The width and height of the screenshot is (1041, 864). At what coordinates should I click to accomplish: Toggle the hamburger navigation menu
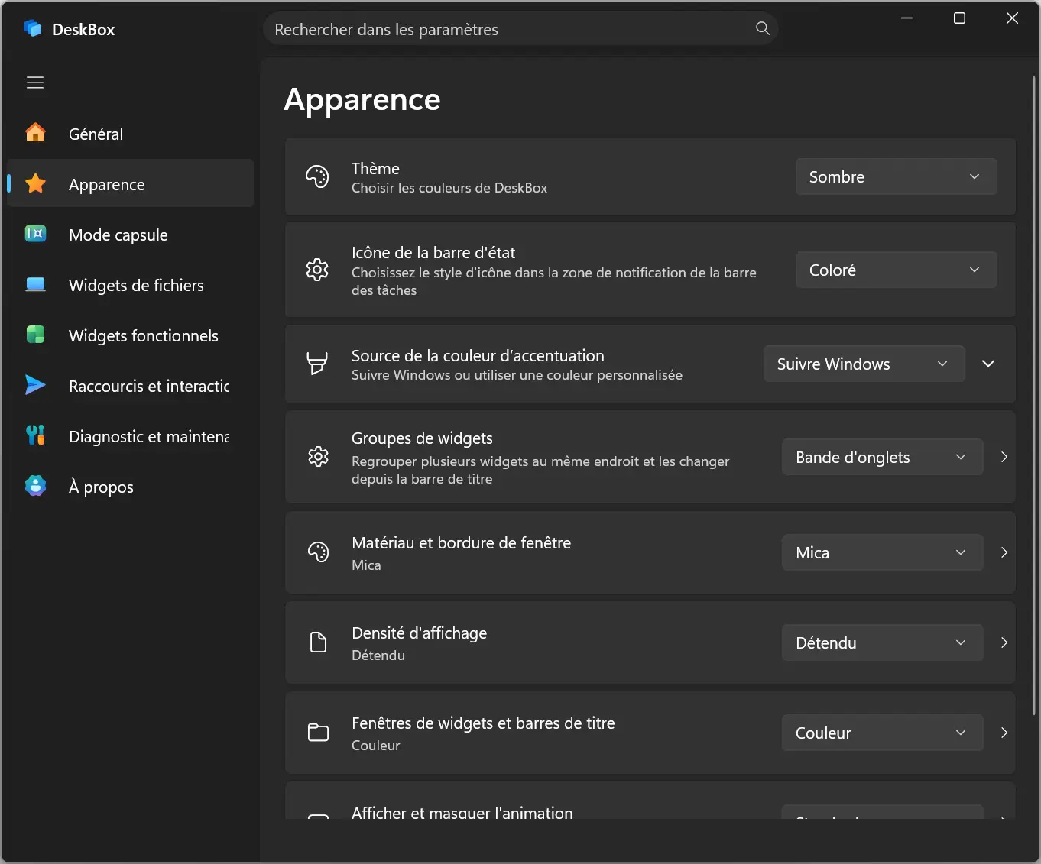(x=35, y=83)
